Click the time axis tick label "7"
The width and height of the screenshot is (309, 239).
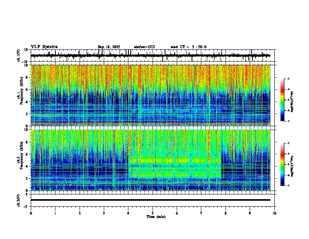click(201, 213)
